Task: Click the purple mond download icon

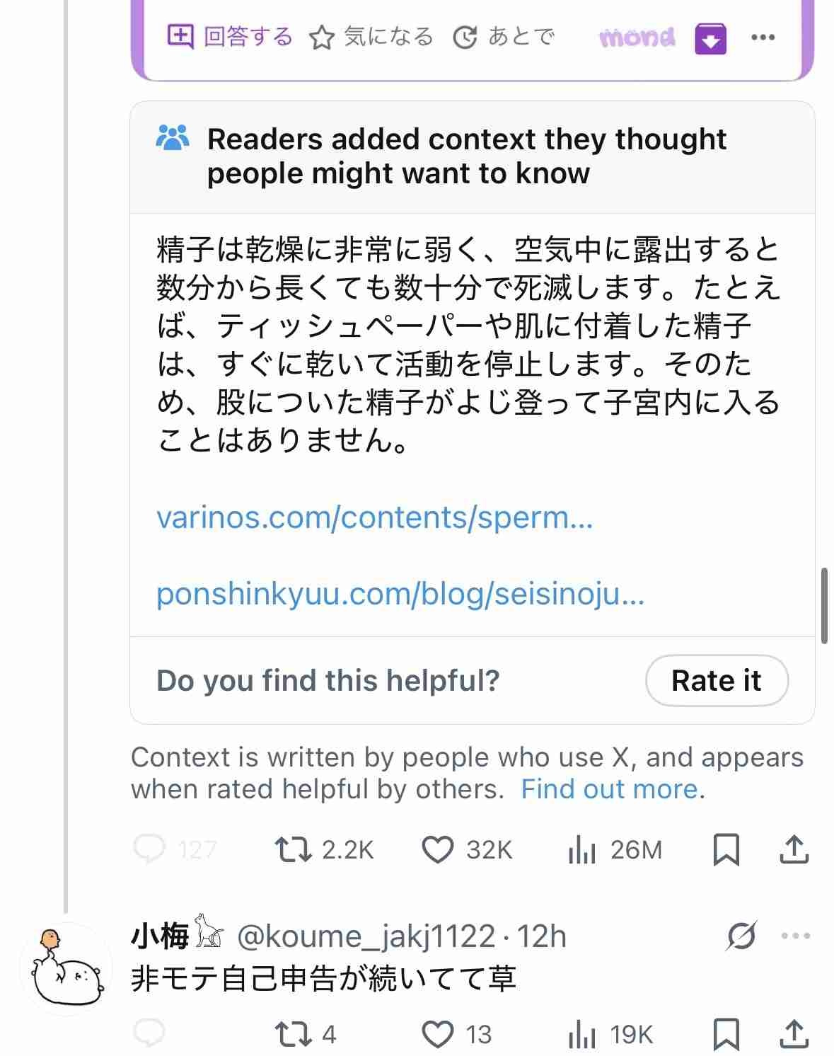Action: (x=710, y=38)
